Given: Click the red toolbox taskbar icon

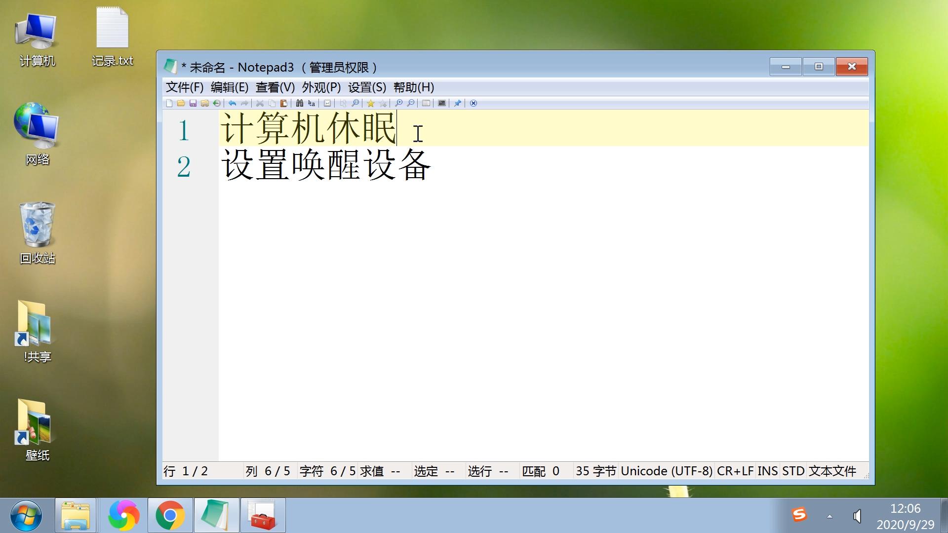Looking at the screenshot, I should pos(263,516).
